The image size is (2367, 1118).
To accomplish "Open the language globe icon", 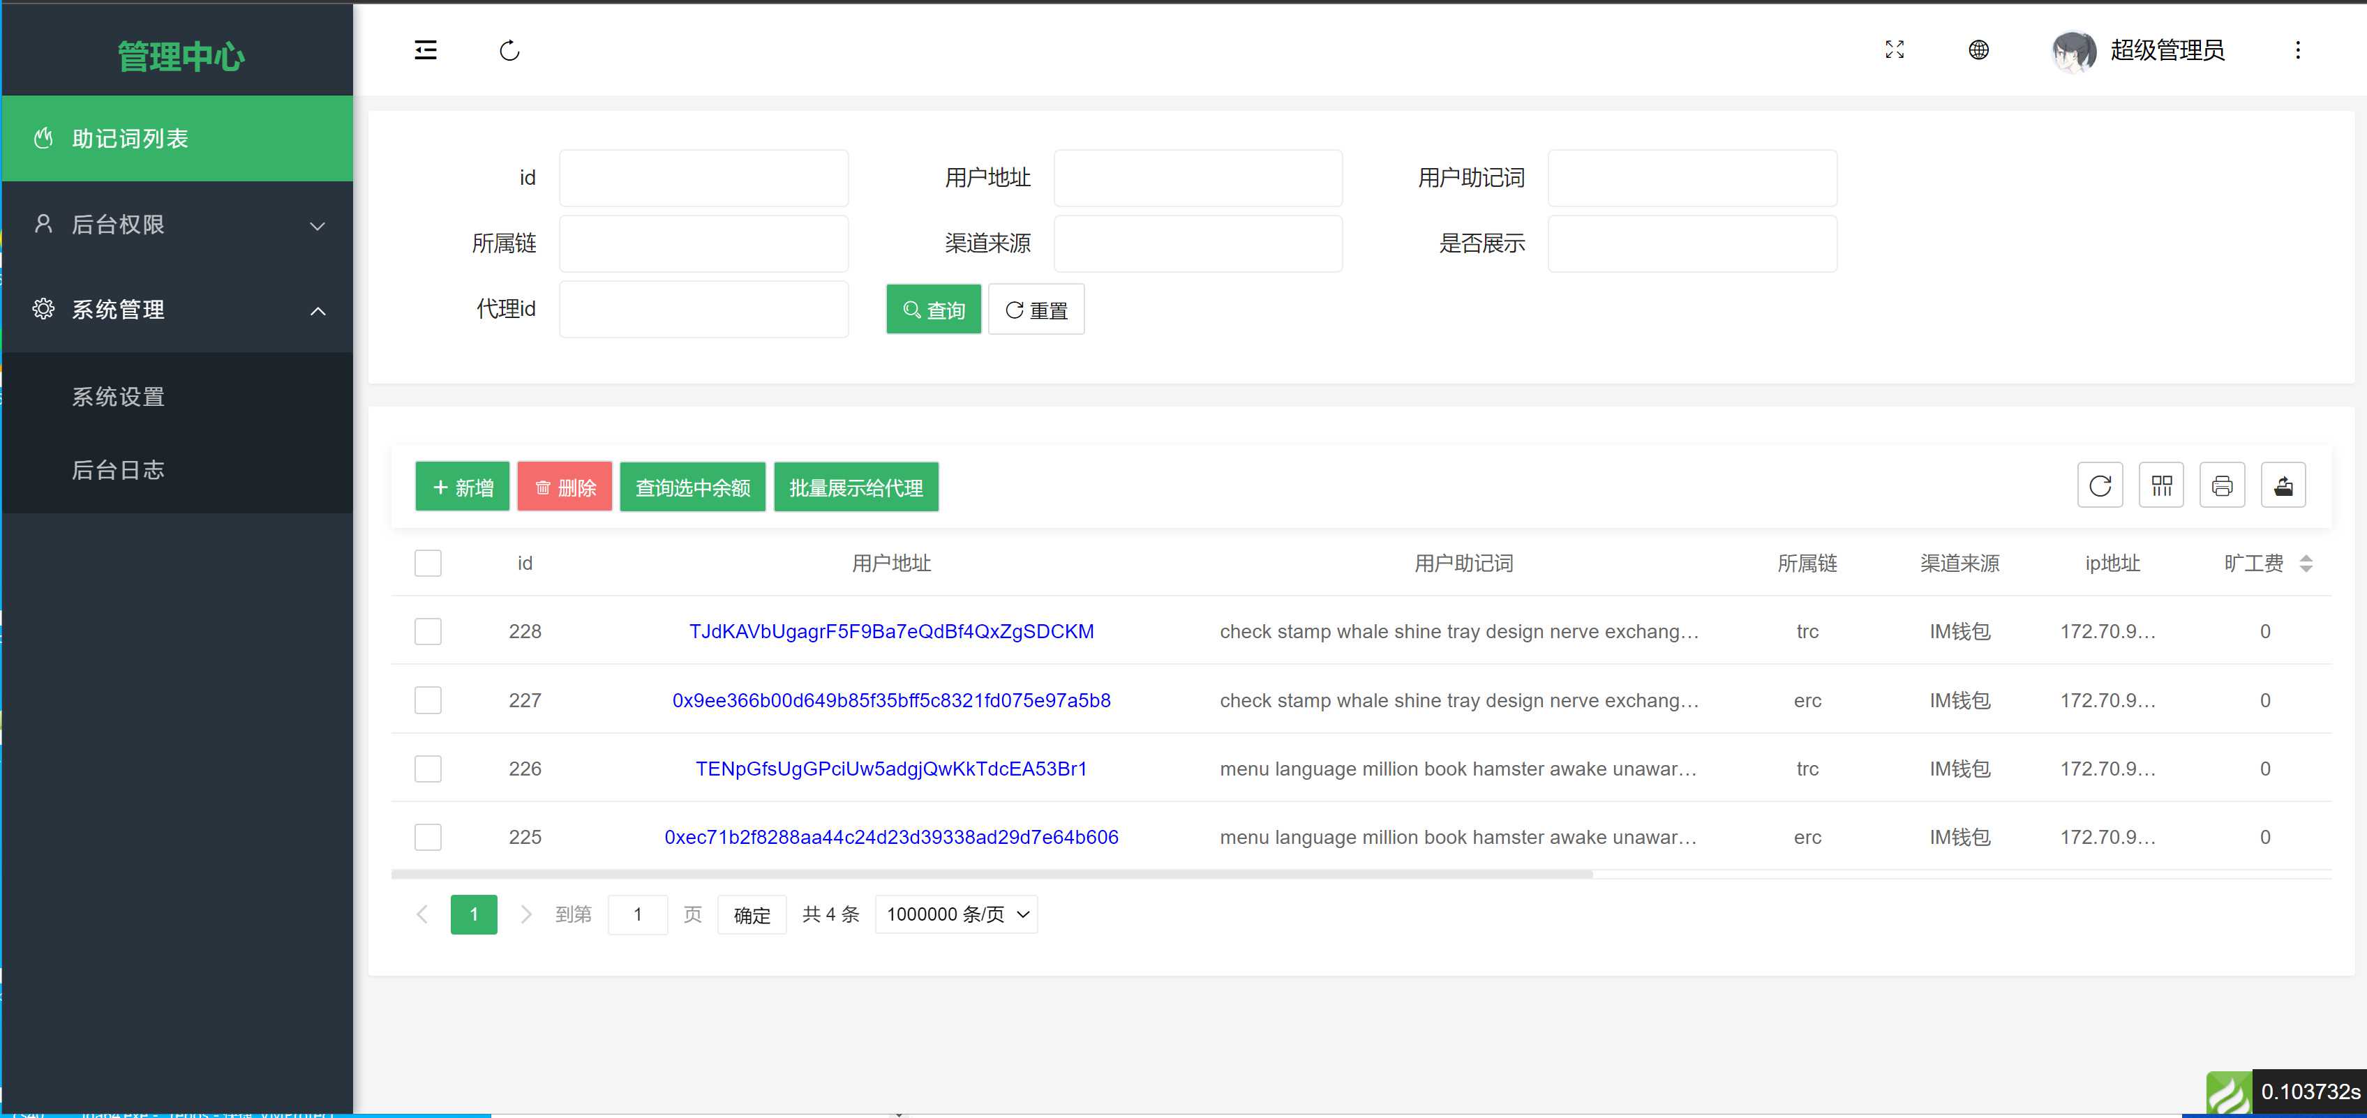I will 1978,50.
